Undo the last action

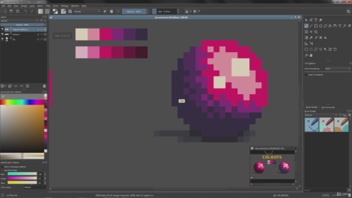pyautogui.click(x=26, y=12)
